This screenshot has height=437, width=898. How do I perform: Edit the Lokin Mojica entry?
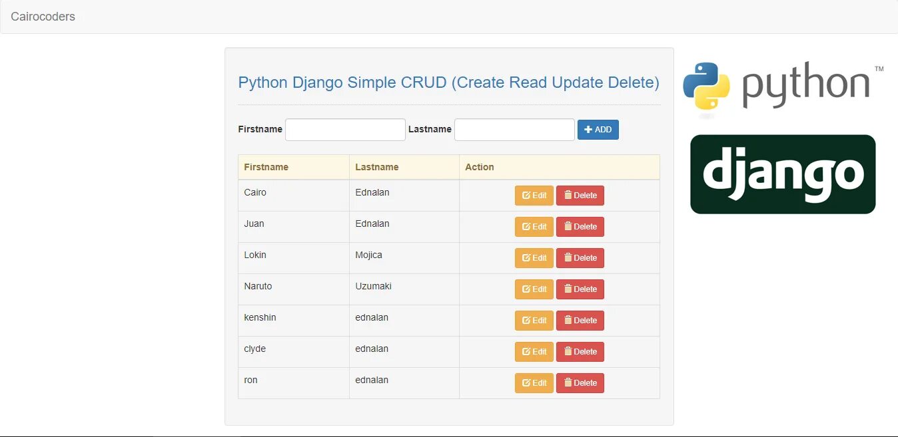(534, 258)
